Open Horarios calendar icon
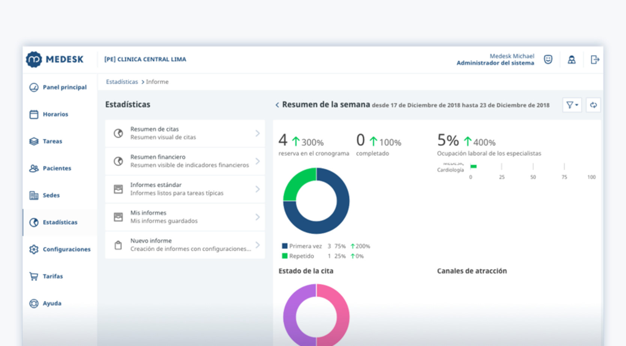This screenshot has height=346, width=626. (x=34, y=114)
